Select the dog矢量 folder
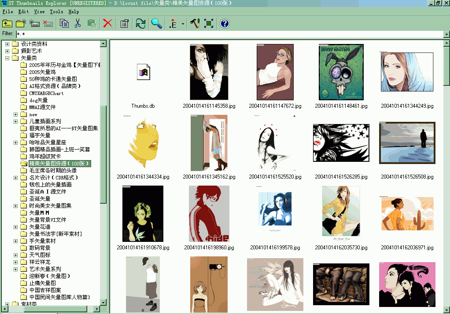 pyautogui.click(x=38, y=100)
